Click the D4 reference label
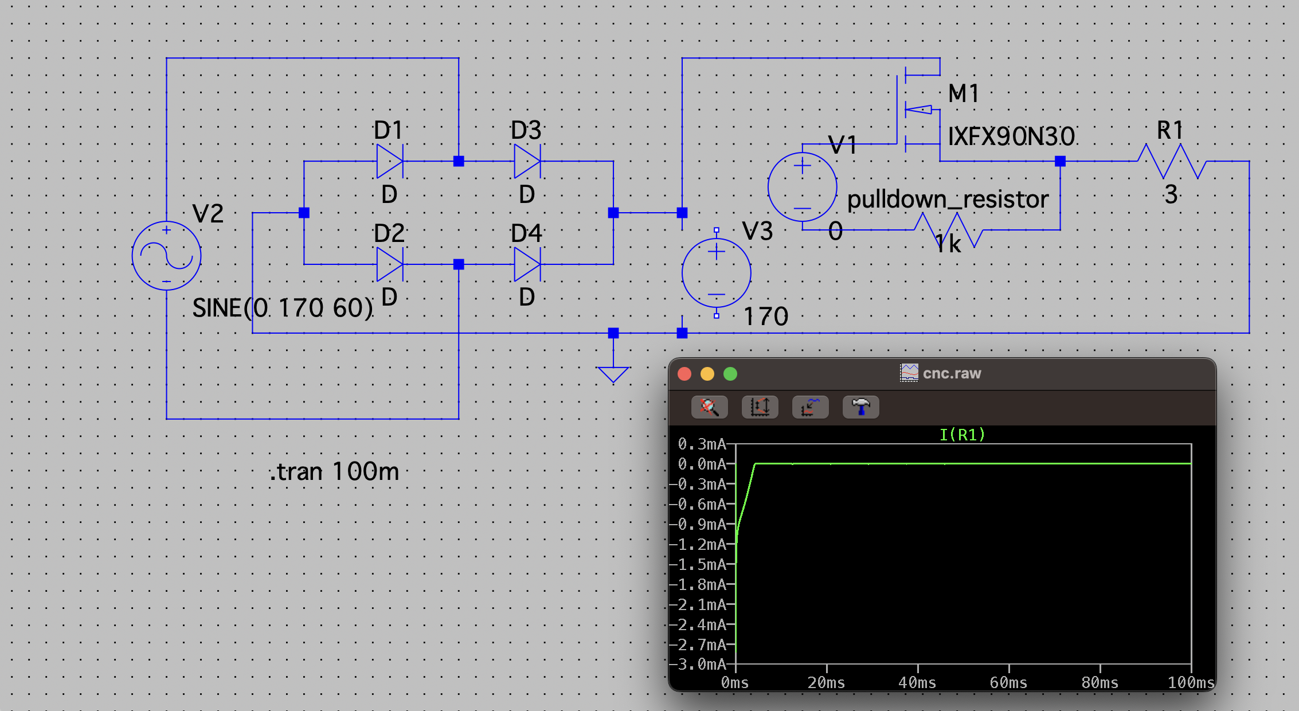The height and width of the screenshot is (711, 1299). point(526,234)
